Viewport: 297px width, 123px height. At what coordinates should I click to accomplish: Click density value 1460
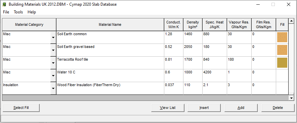pos(188,34)
